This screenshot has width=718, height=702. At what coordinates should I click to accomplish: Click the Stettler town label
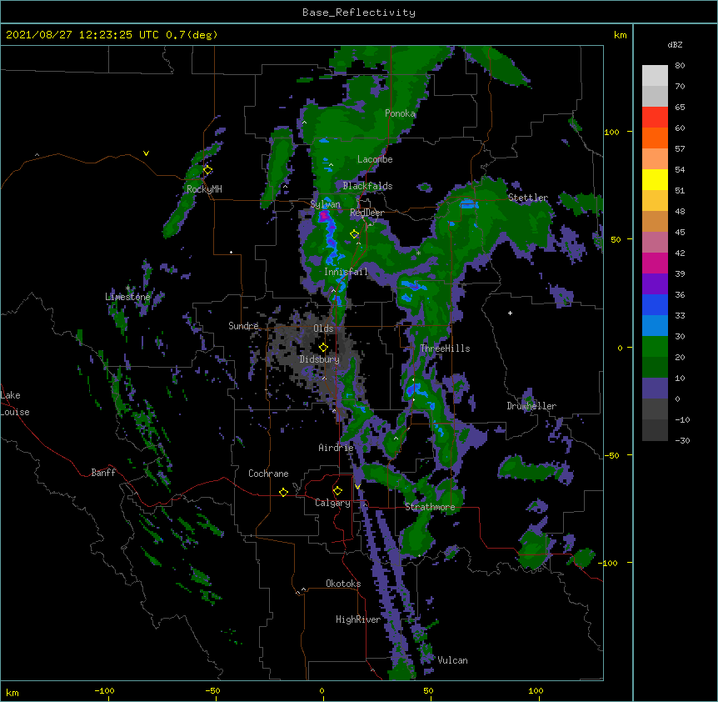[528, 198]
